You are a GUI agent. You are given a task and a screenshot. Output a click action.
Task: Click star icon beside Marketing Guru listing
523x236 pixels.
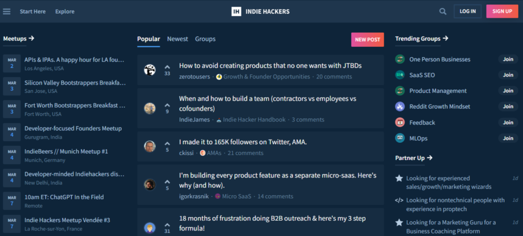pyautogui.click(x=399, y=222)
